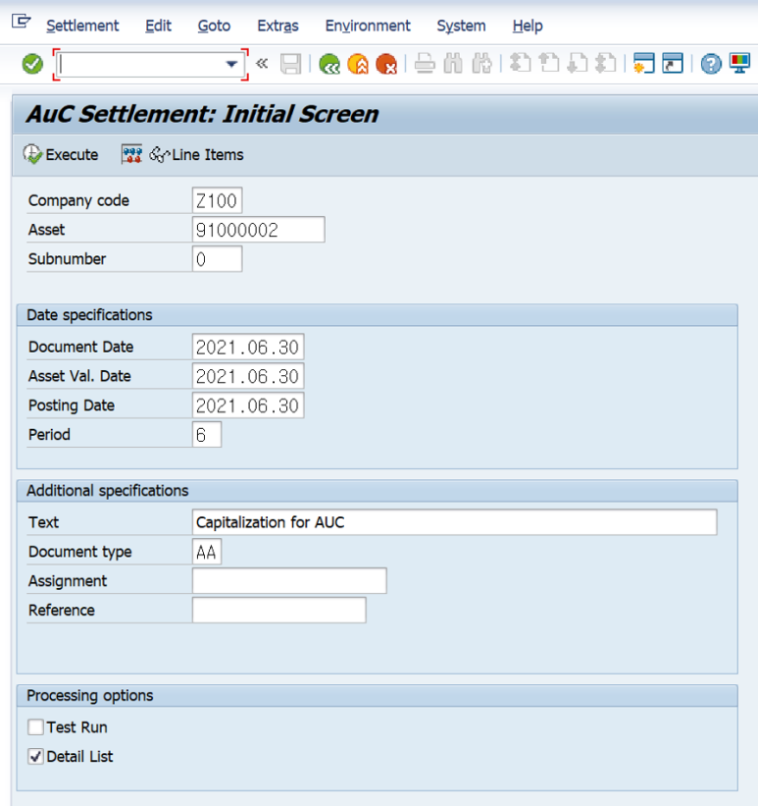Click the Print icon
The height and width of the screenshot is (806, 758).
click(425, 64)
